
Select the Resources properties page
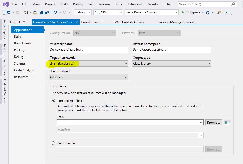[x=21, y=77]
